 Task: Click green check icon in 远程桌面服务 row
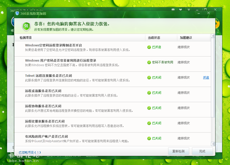tap(149, 93)
